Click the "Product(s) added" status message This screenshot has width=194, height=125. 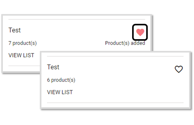pos(125,43)
